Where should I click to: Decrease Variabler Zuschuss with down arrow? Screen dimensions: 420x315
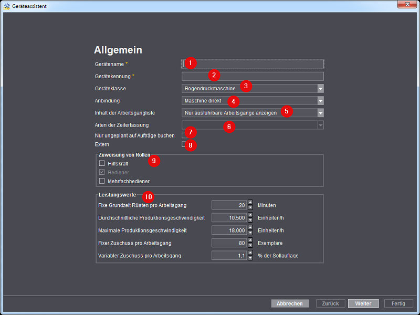(250, 258)
